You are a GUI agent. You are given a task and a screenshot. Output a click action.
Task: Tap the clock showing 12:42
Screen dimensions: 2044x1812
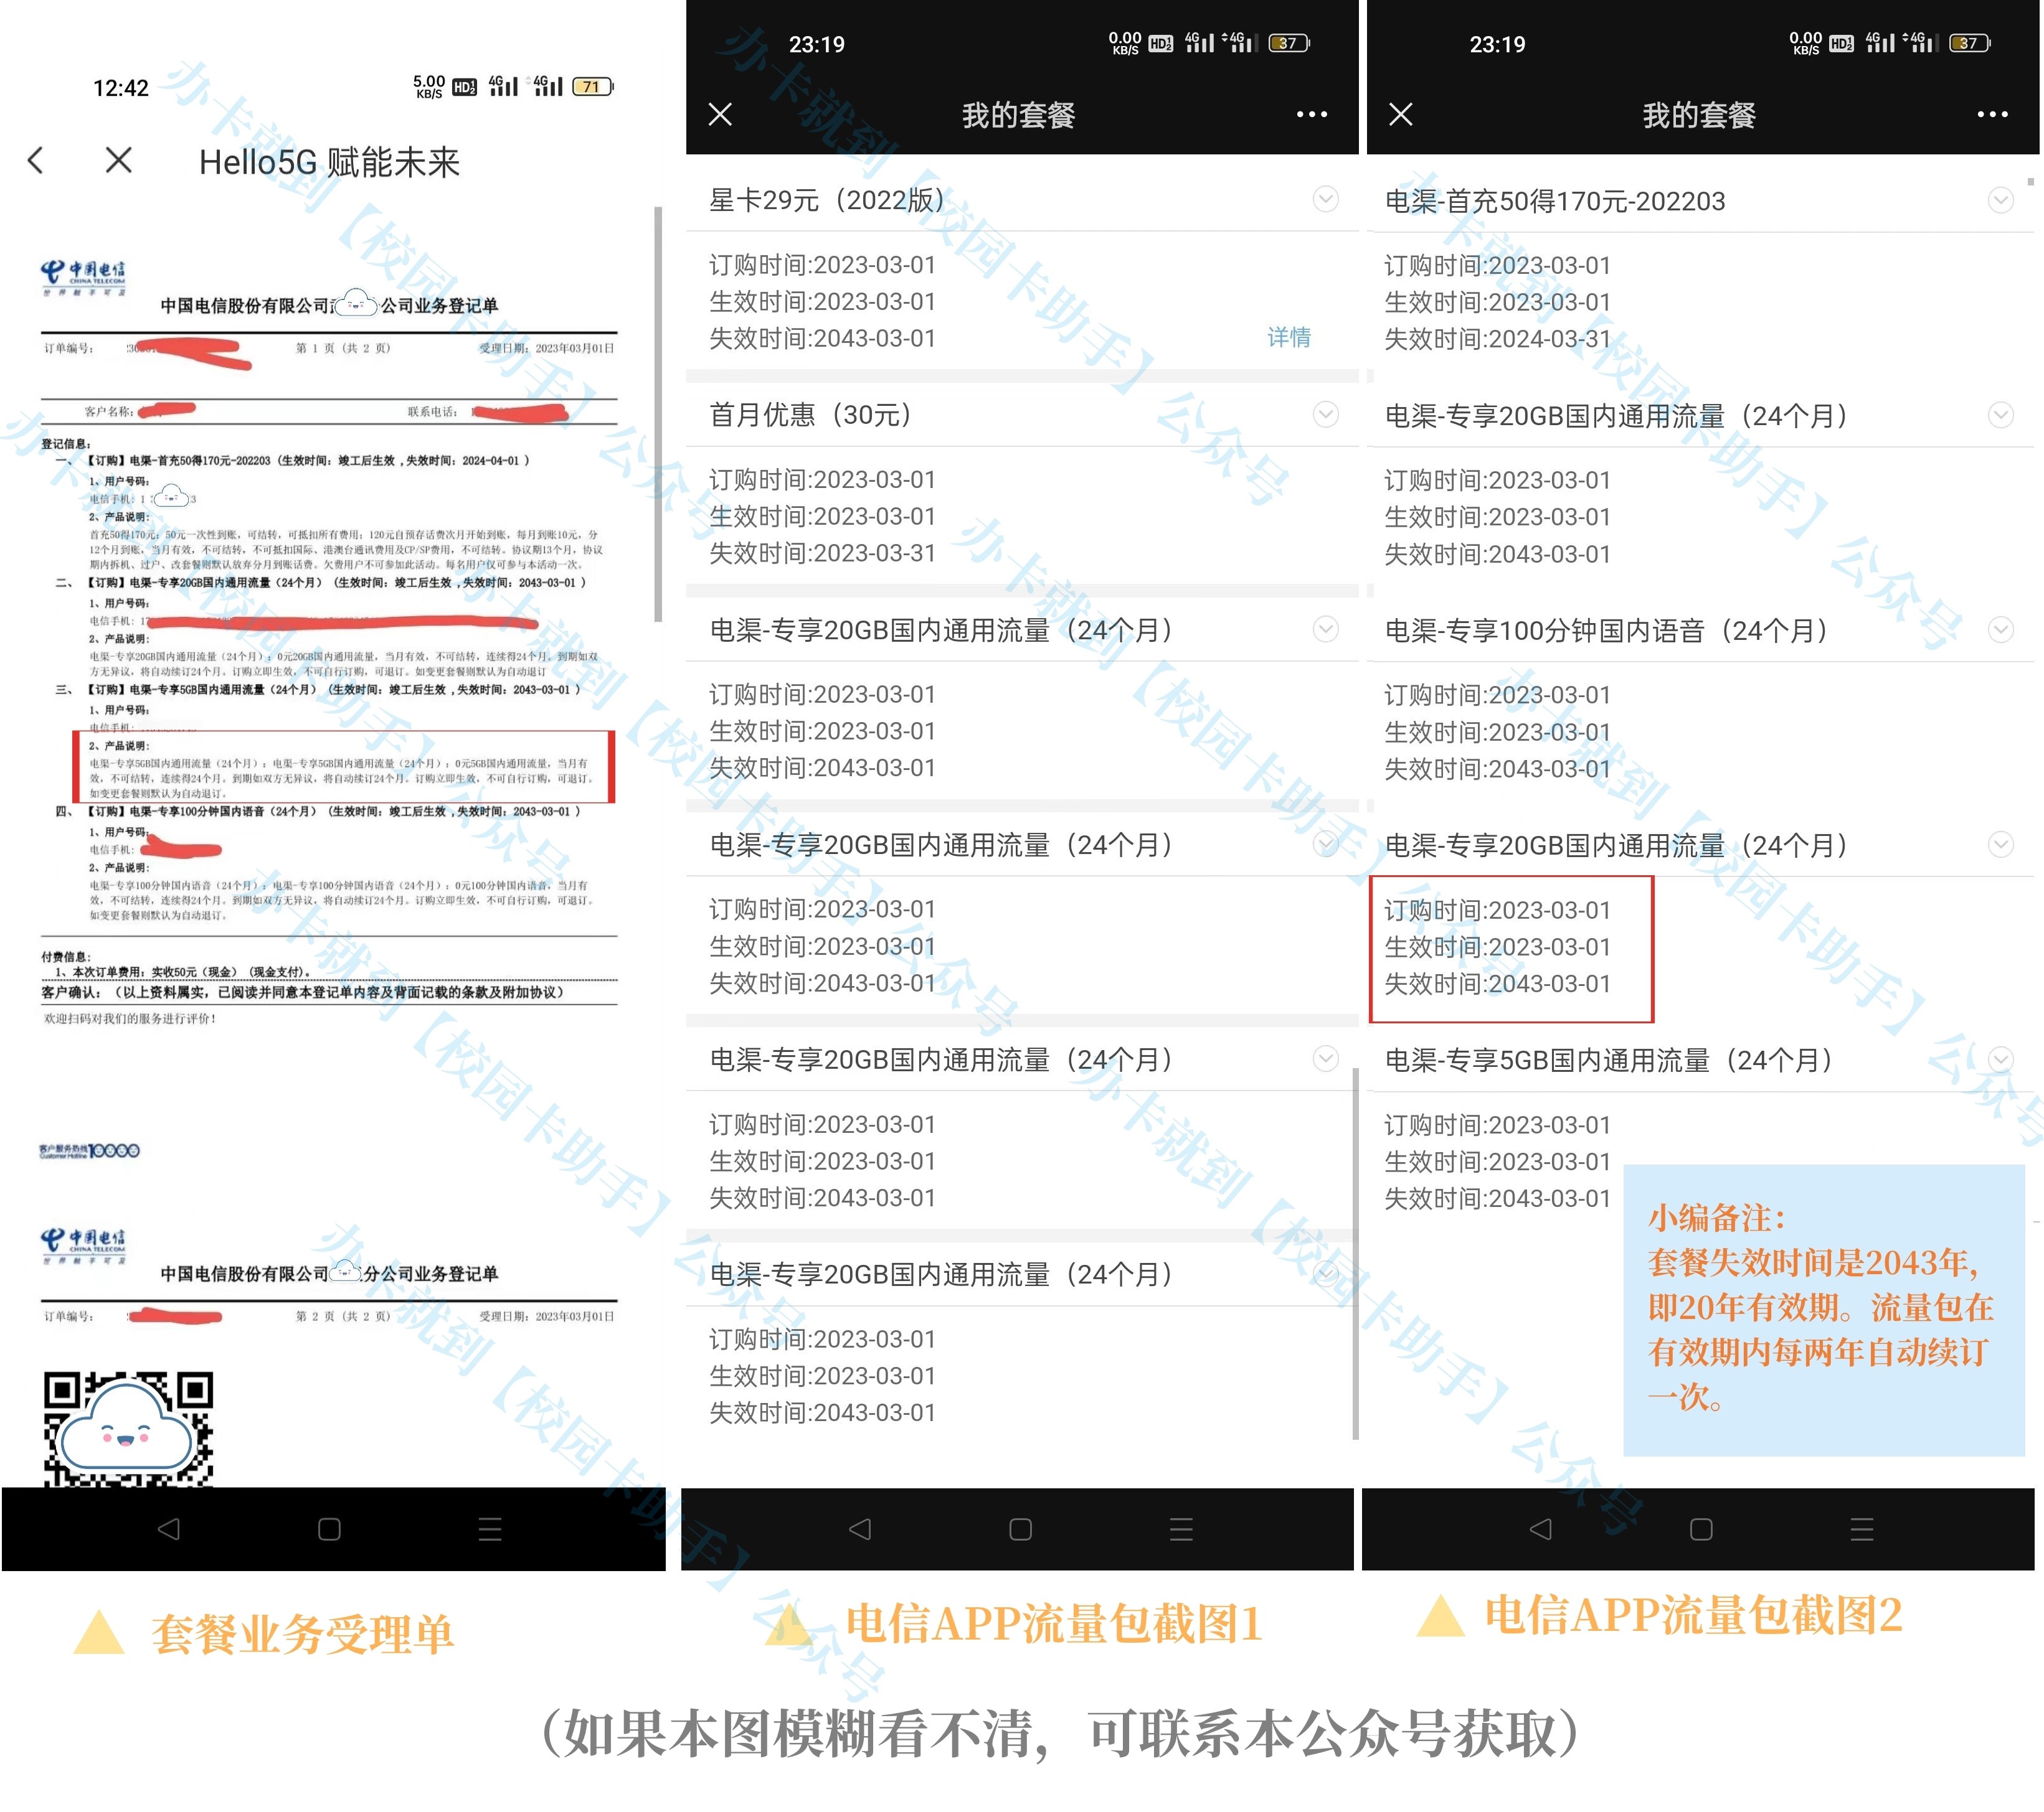pos(121,88)
